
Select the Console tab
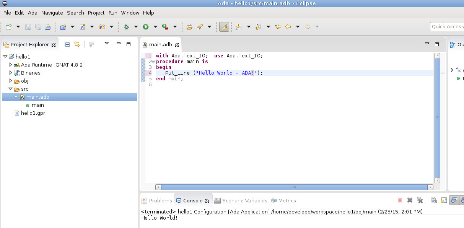[193, 200]
